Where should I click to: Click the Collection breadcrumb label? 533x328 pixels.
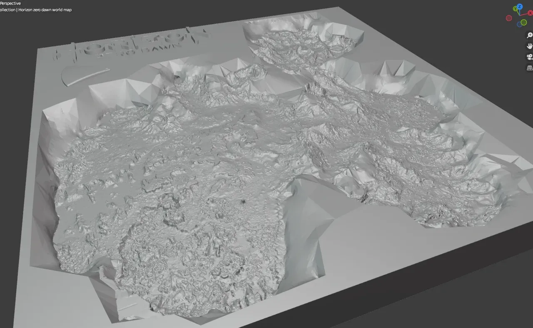tap(7, 10)
